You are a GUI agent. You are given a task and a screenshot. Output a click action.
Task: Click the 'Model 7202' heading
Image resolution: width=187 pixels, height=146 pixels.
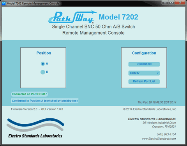118,17
